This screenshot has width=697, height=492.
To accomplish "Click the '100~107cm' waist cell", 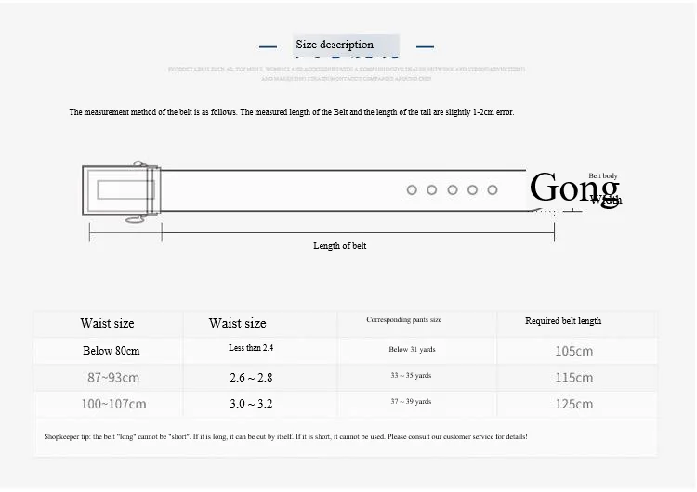I will (113, 404).
